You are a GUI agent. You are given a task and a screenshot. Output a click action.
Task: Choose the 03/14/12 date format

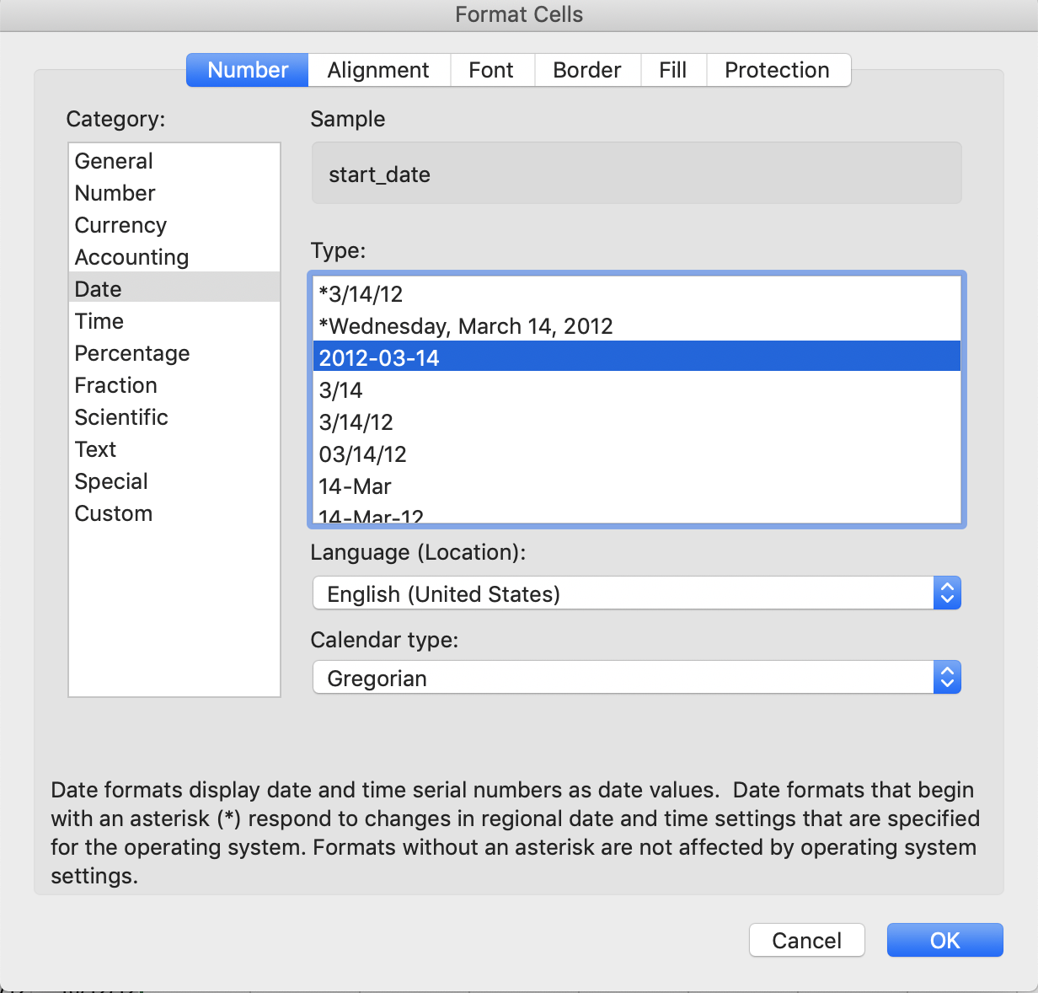[x=637, y=454]
